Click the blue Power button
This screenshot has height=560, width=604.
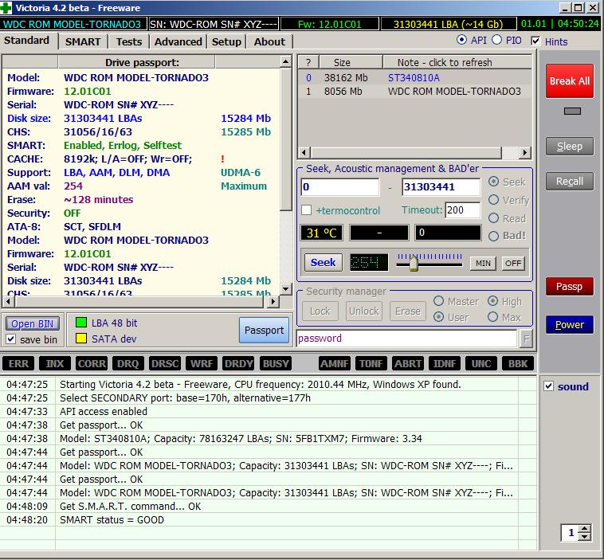pos(569,325)
